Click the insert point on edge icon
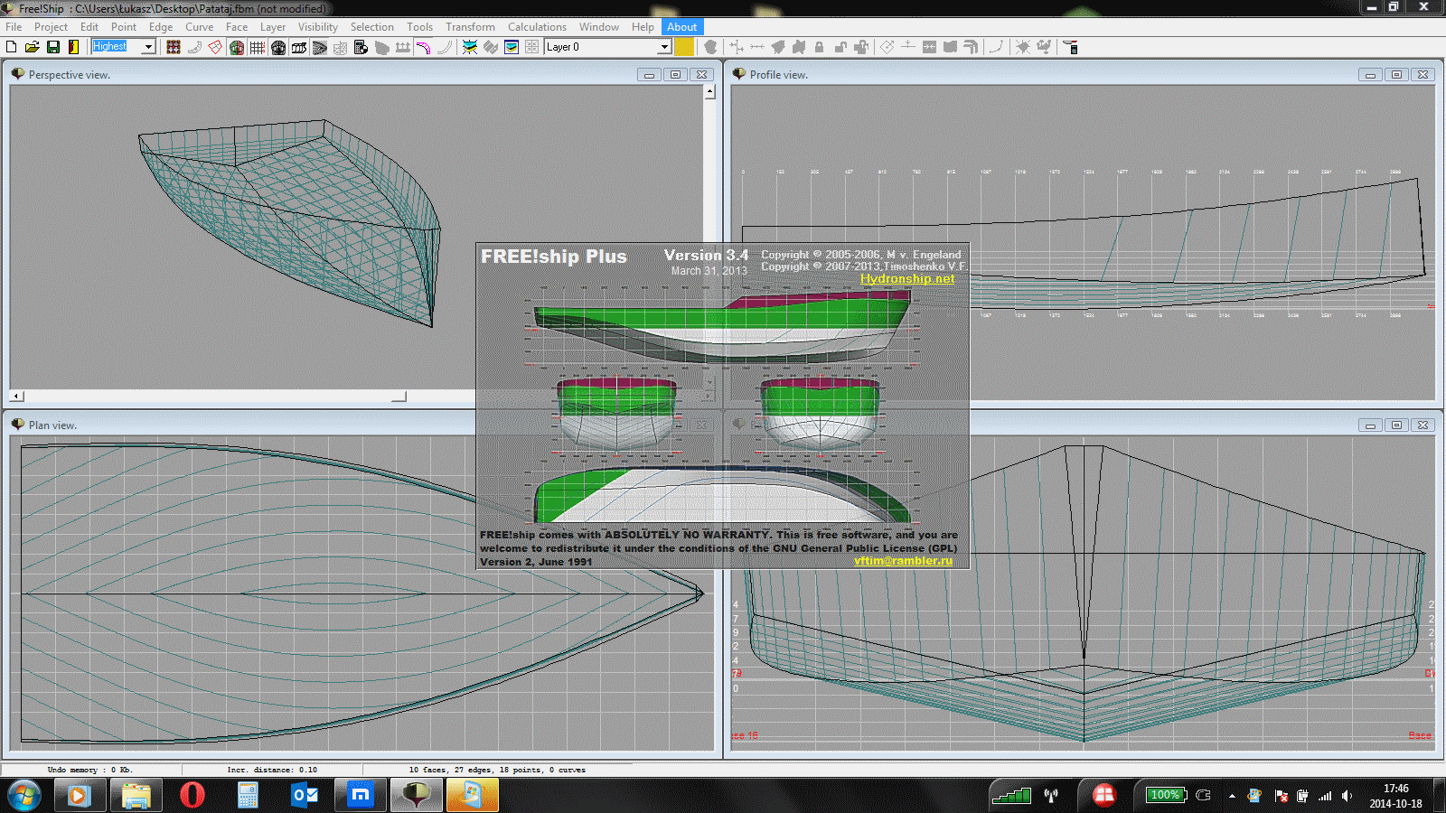 click(x=908, y=47)
